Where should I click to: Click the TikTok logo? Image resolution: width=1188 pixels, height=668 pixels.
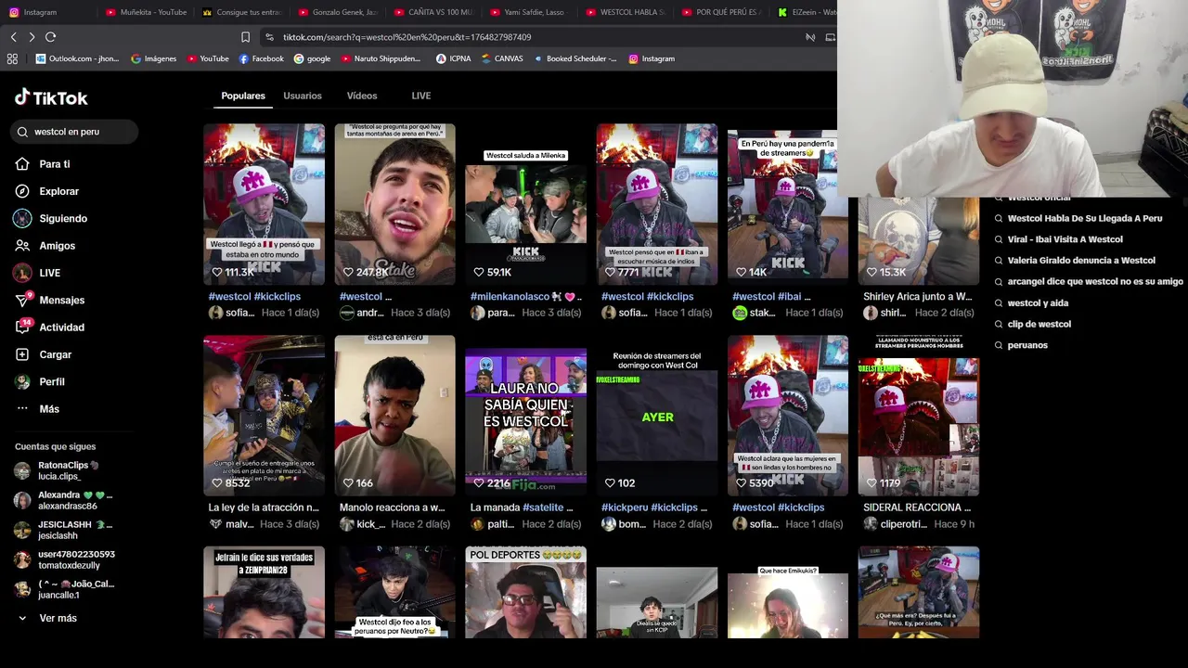click(x=51, y=97)
